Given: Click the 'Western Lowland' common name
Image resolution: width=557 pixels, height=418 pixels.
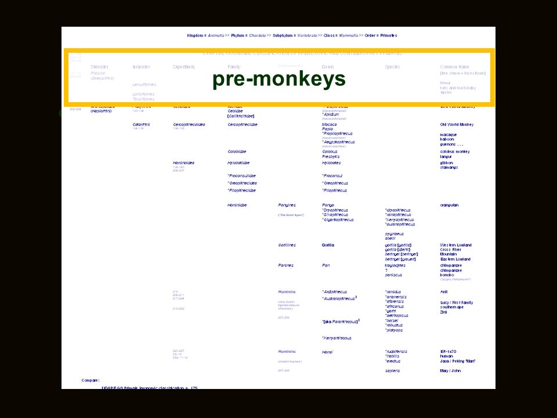Looking at the screenshot, I should click(456, 245).
